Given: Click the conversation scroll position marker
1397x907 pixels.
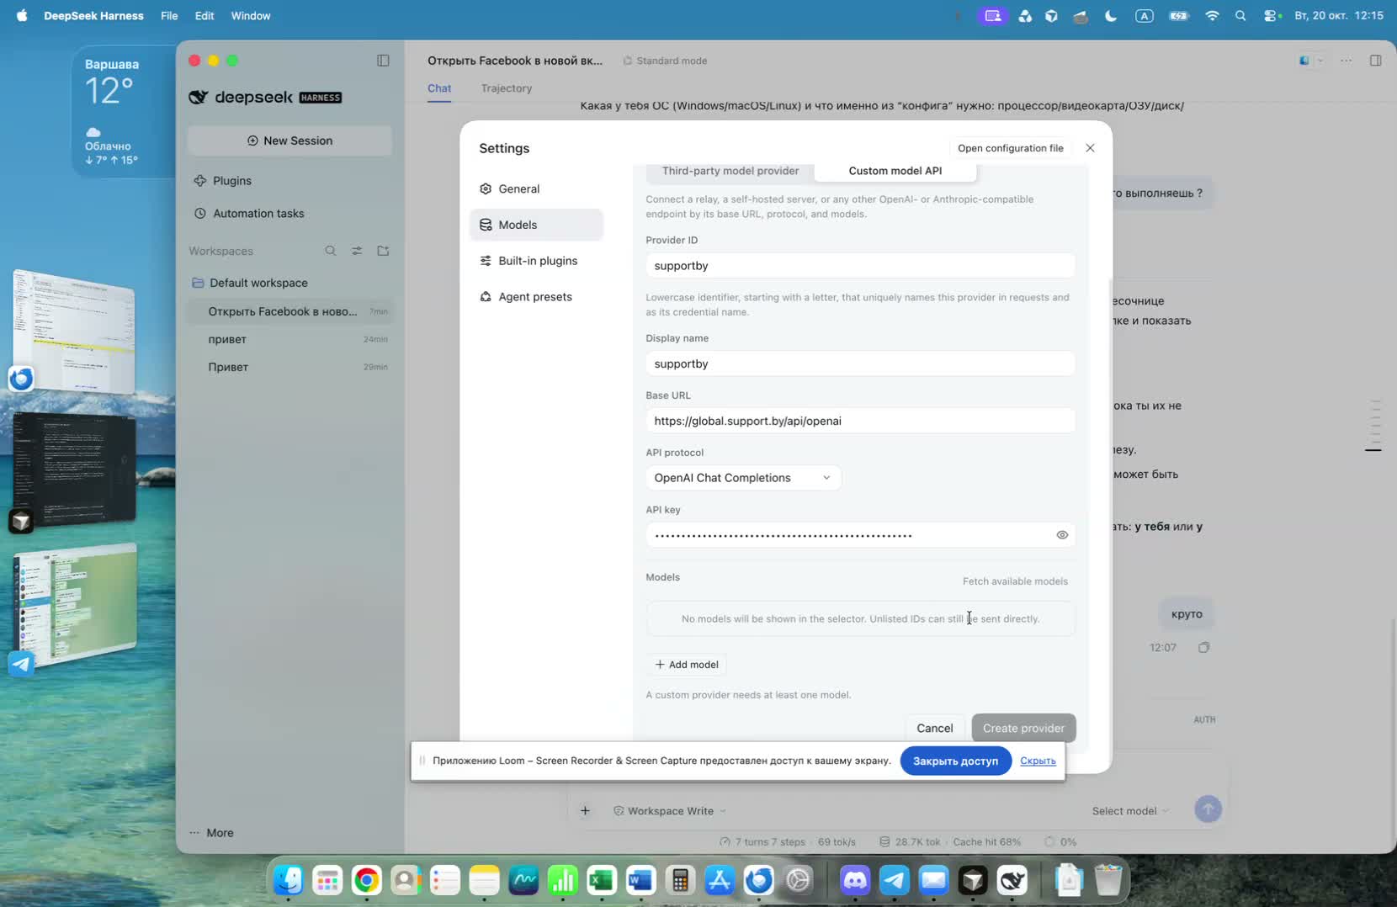Looking at the screenshot, I should click(x=1373, y=450).
